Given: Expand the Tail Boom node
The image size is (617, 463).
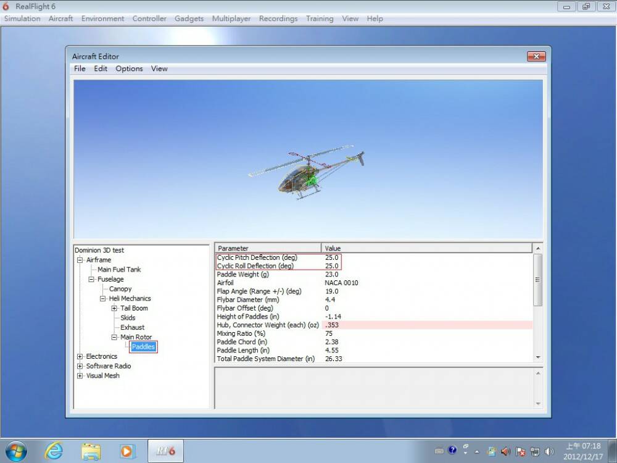Looking at the screenshot, I should point(114,308).
